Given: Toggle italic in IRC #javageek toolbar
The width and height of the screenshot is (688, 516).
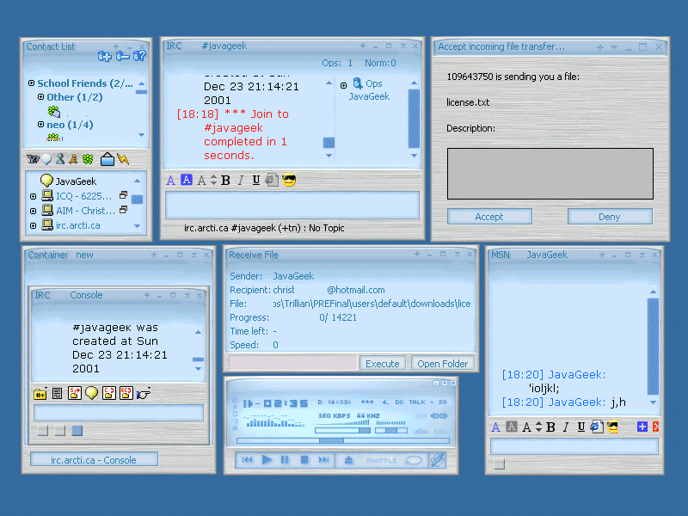Looking at the screenshot, I should point(241,181).
